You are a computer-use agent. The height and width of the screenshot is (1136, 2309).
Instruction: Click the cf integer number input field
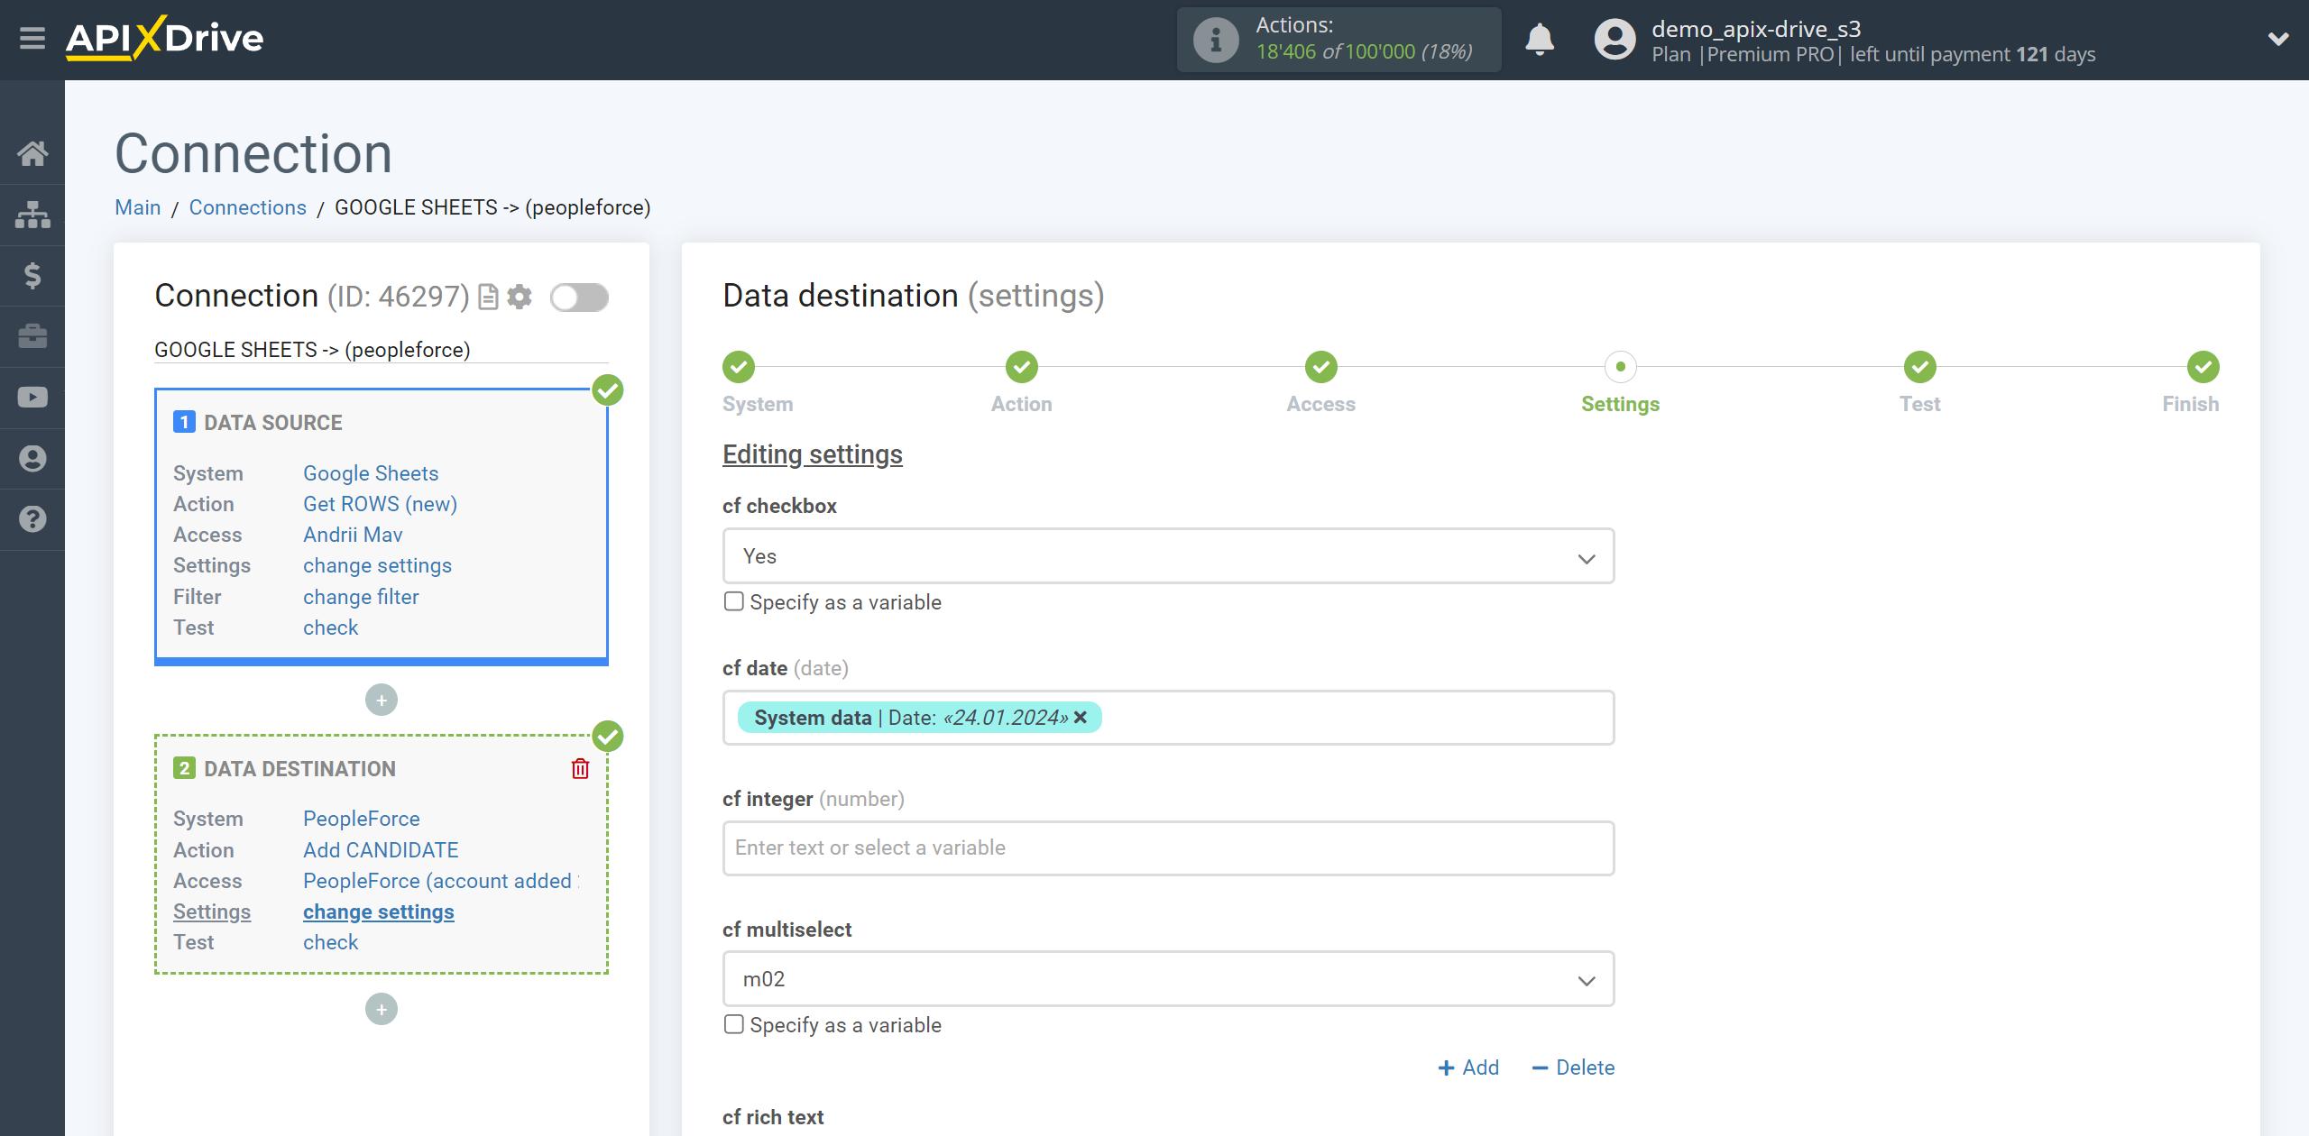click(1166, 846)
